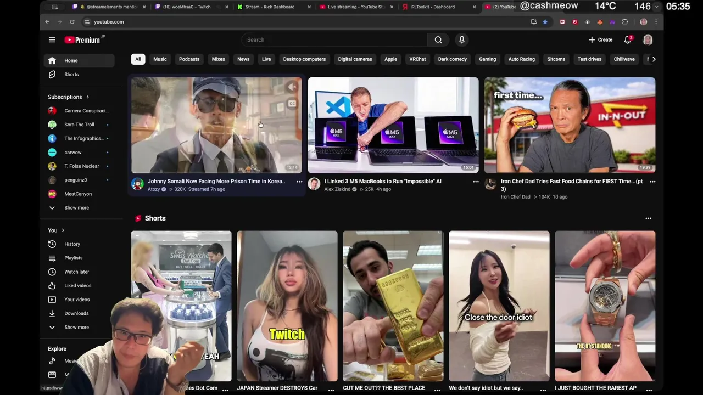Select the Digital cameras filter chip
Screen dimensions: 703x395
355,59
